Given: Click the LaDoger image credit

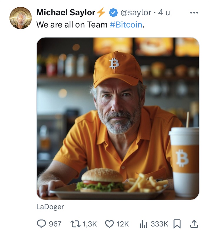Looking at the screenshot, I should point(50,207).
